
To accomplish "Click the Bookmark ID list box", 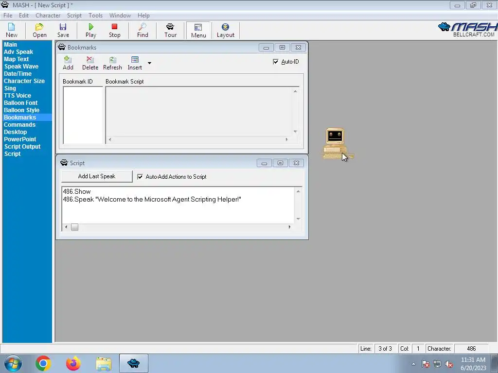I will click(83, 115).
